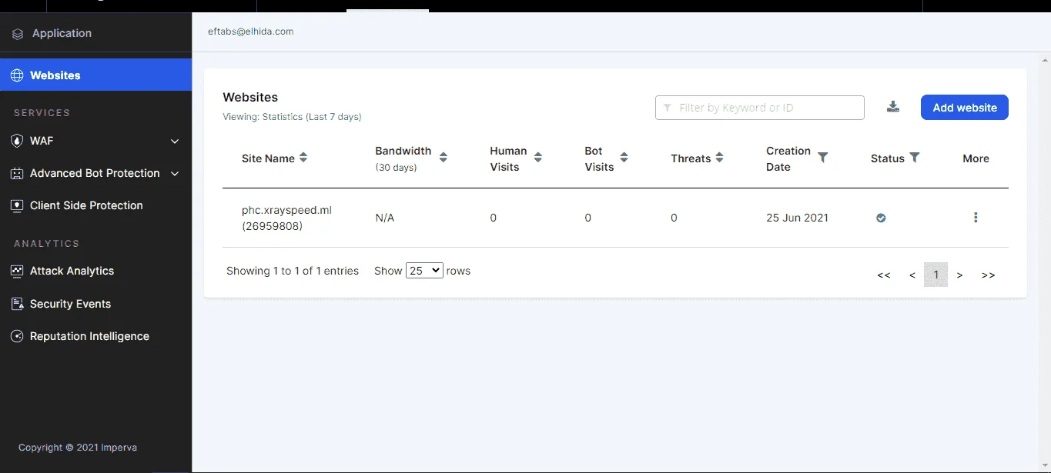The width and height of the screenshot is (1051, 473).
Task: Click the Copyright 2021 Imperva text
Action: pos(78,447)
